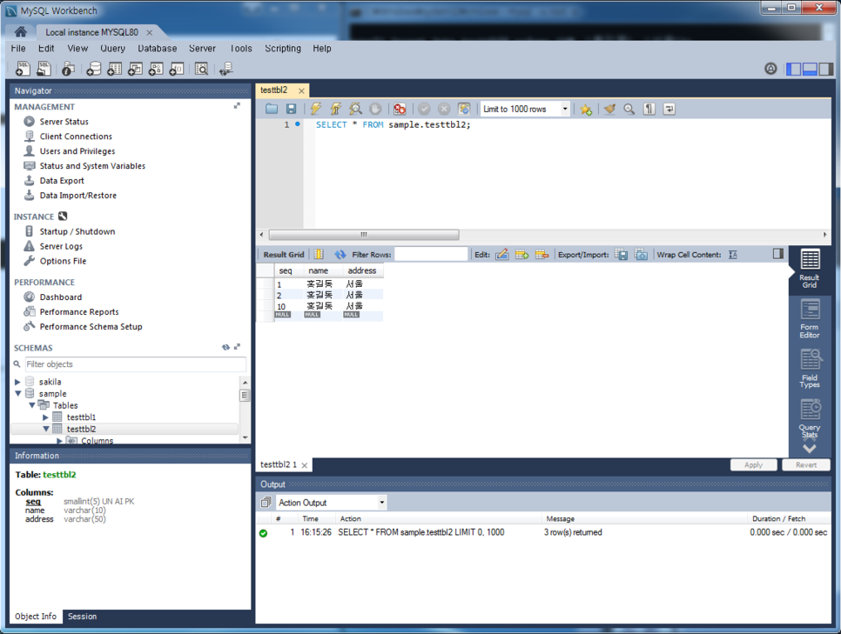The height and width of the screenshot is (634, 841).
Task: Beautify the query with the broom icon
Action: pos(609,109)
